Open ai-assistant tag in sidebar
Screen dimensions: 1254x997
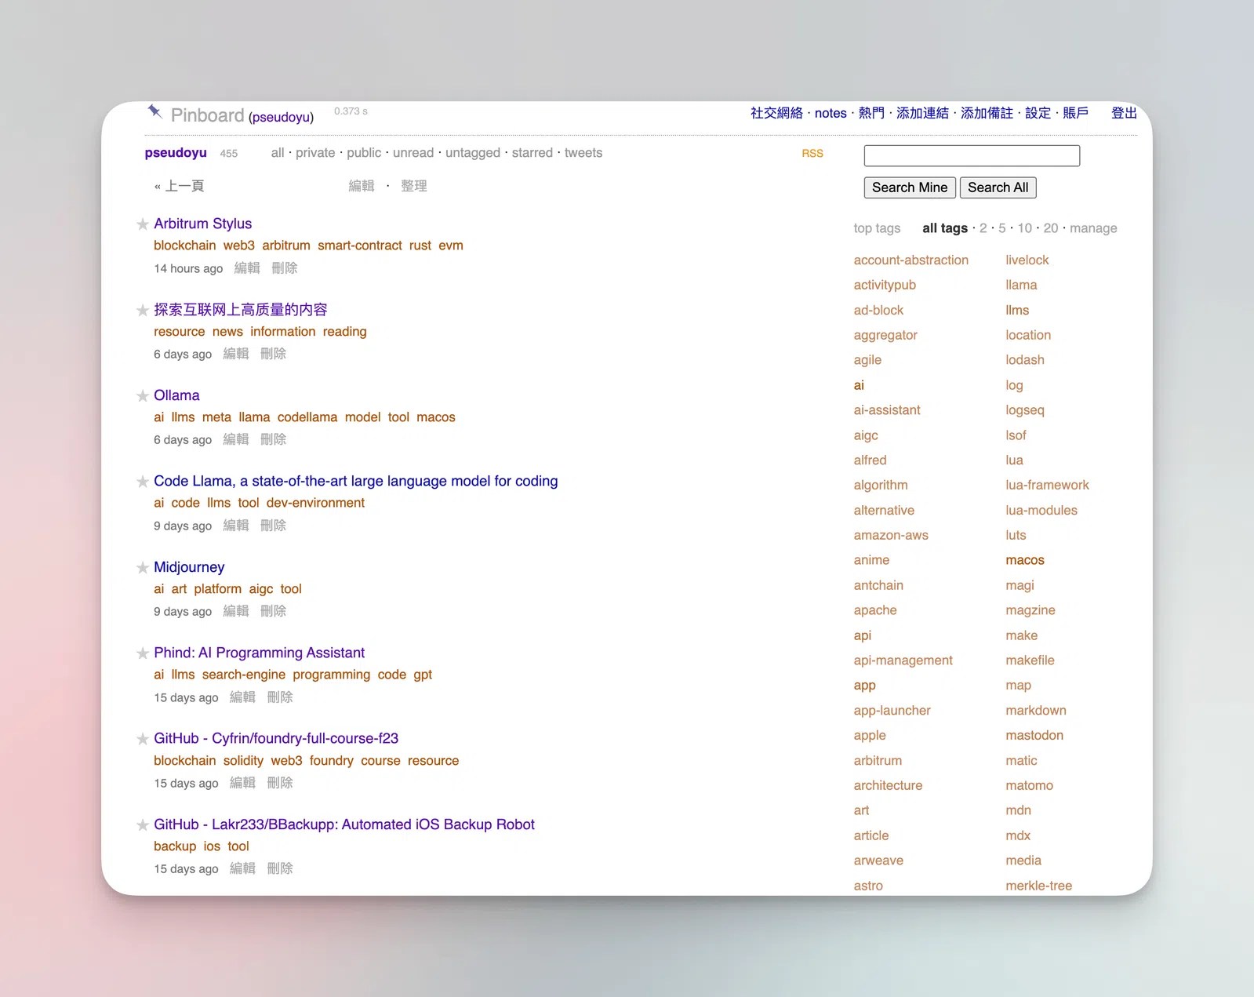[887, 410]
